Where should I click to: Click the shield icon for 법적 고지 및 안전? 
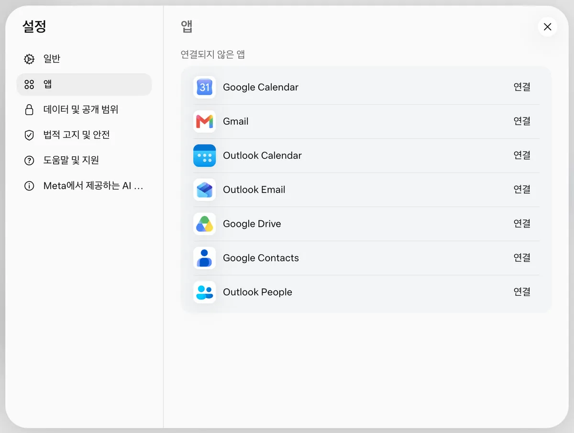29,135
